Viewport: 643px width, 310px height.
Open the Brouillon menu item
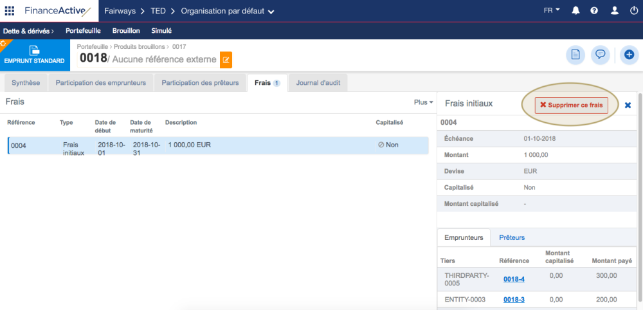[126, 31]
